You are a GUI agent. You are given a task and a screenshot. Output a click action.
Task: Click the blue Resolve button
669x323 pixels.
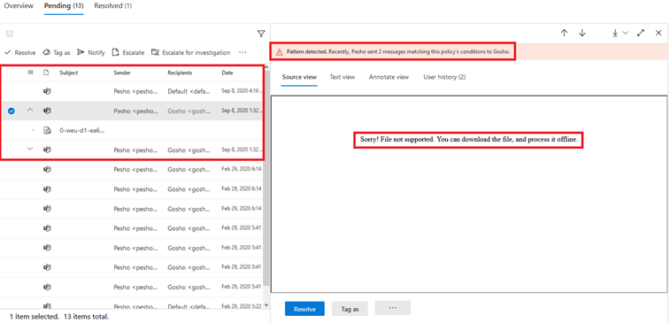(304, 309)
